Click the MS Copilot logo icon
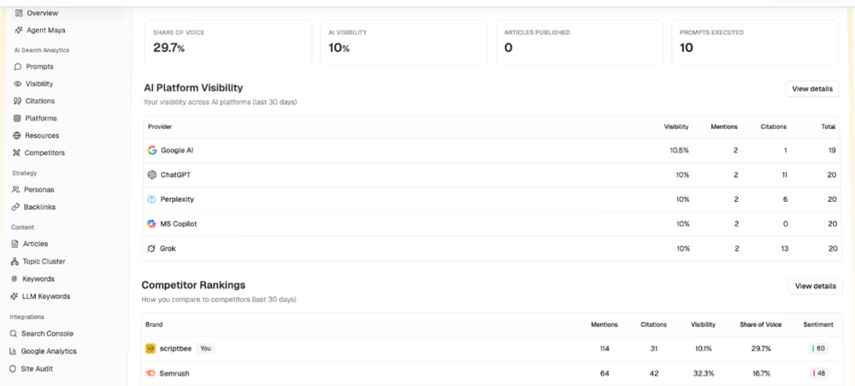This screenshot has width=855, height=386. [152, 224]
